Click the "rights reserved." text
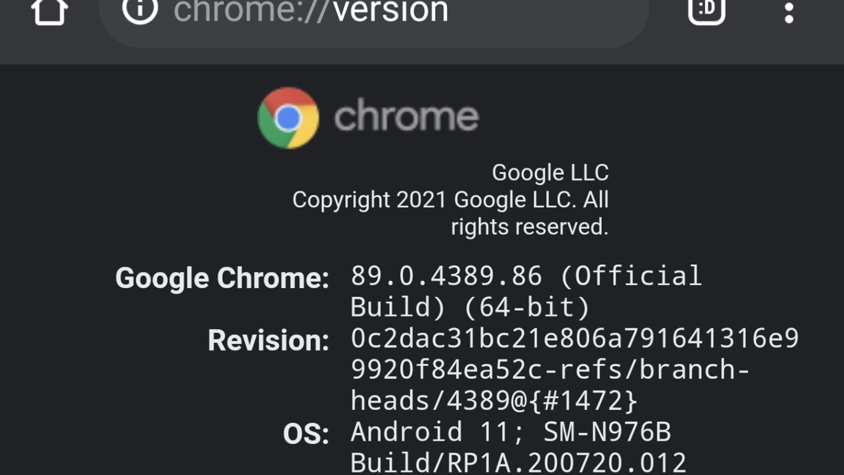The height and width of the screenshot is (475, 844). (x=529, y=227)
